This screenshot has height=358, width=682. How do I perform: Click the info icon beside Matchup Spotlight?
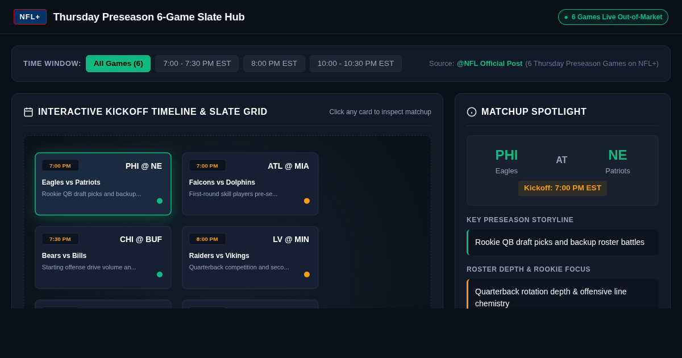472,112
